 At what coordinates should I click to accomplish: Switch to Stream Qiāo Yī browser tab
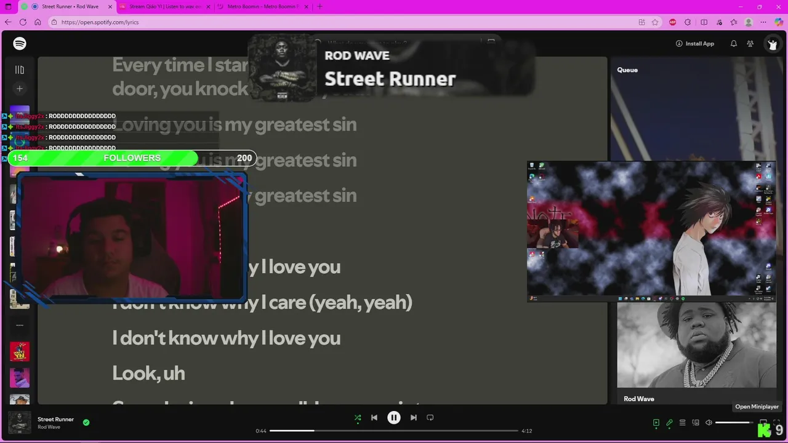tap(164, 7)
